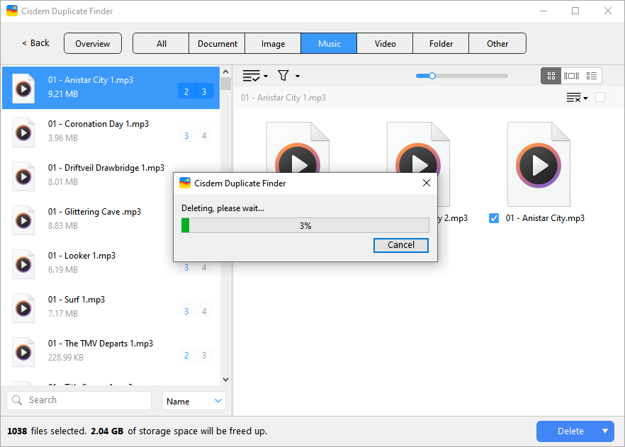The height and width of the screenshot is (447, 625).
Task: Switch to the Video tab
Action: pyautogui.click(x=384, y=43)
